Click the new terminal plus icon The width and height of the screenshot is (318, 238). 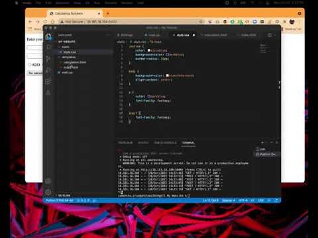pos(262,143)
